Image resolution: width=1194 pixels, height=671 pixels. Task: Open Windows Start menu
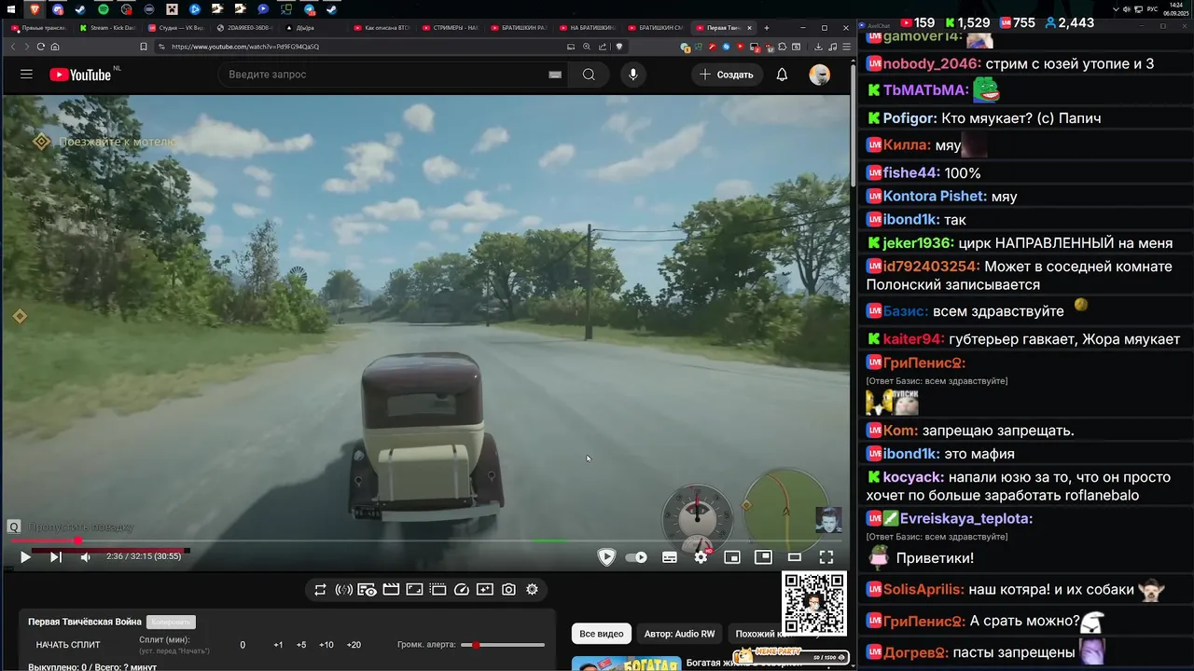pyautogui.click(x=12, y=9)
